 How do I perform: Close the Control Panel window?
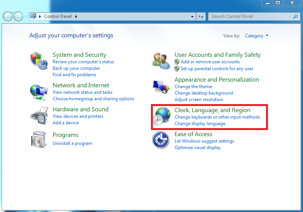click(292, 3)
